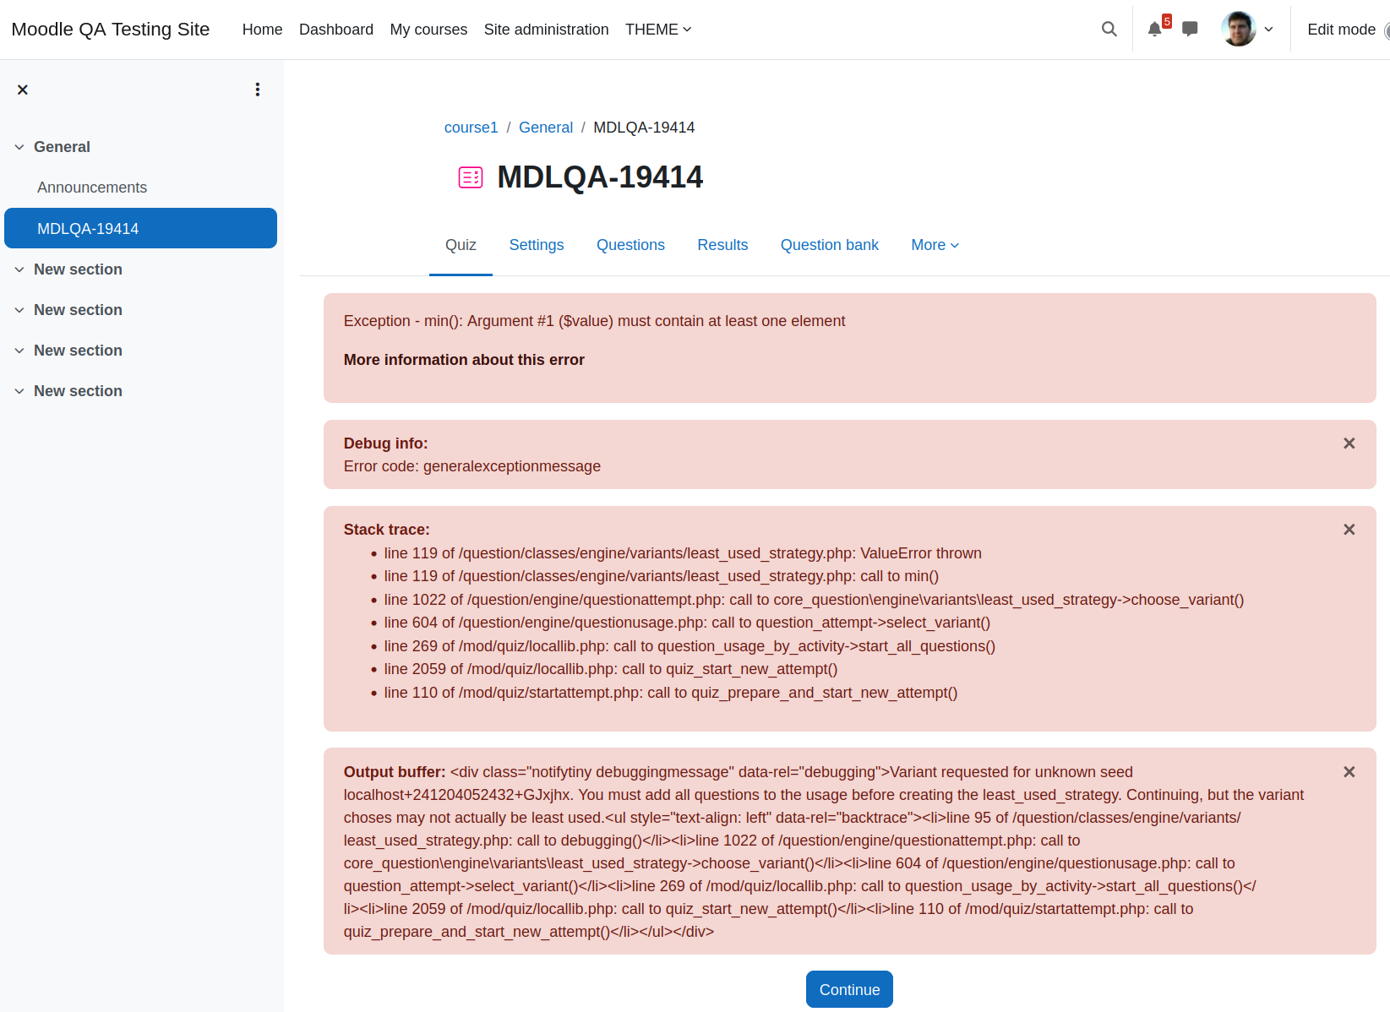Follow the course1 breadcrumb link
The height and width of the screenshot is (1012, 1390).
pos(471,128)
